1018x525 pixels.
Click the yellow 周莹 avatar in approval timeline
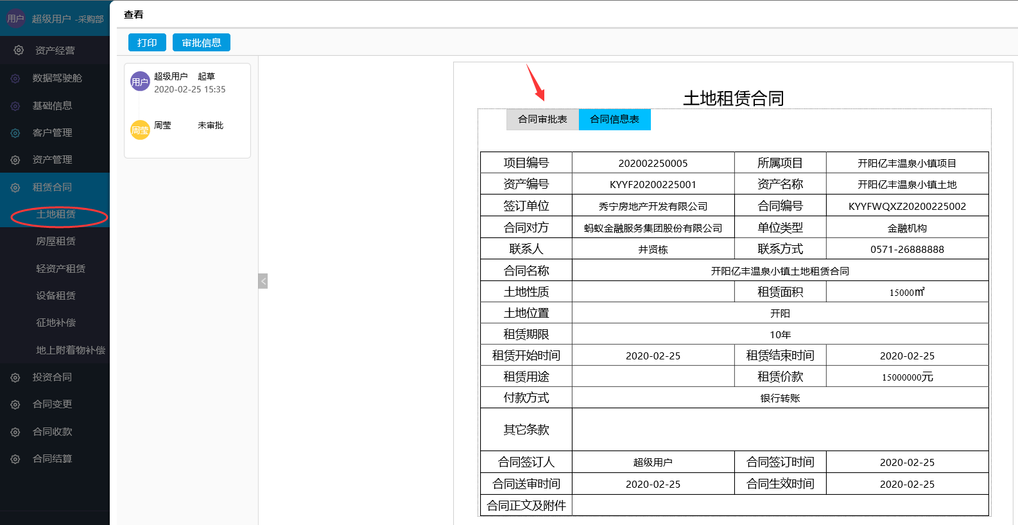tap(140, 130)
